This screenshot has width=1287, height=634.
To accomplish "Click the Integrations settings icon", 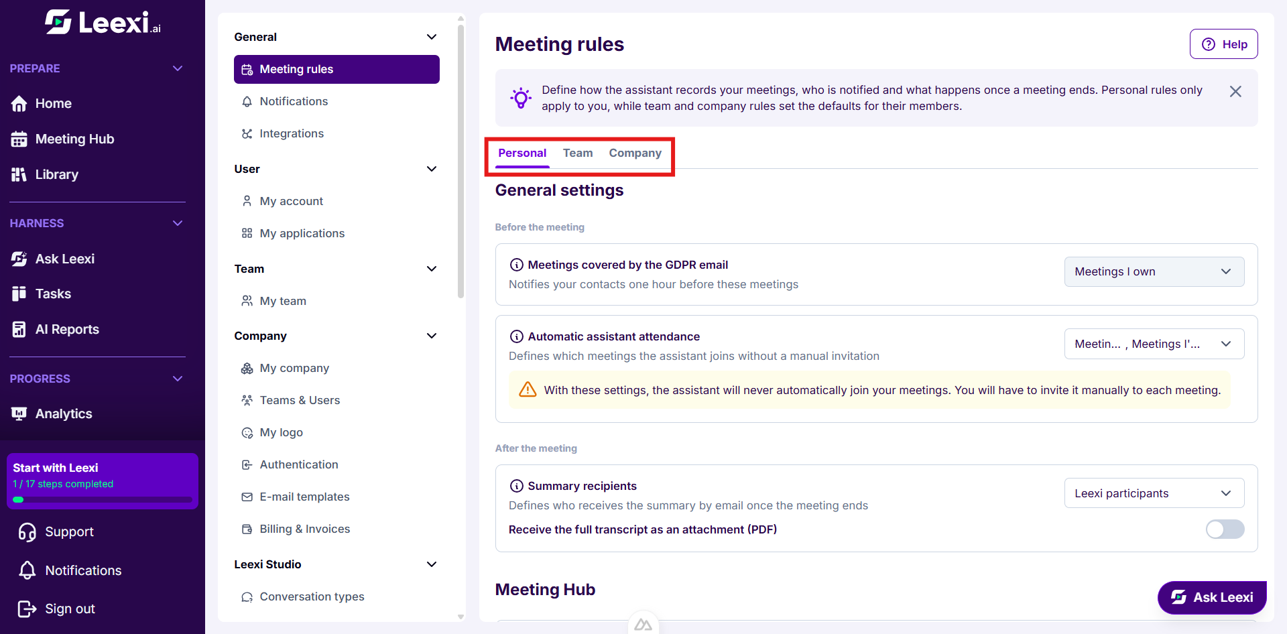I will pos(247,134).
